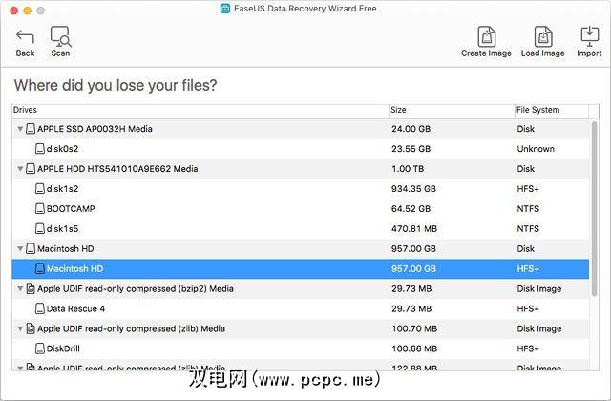Click the 1.00 TB size cell

408,169
